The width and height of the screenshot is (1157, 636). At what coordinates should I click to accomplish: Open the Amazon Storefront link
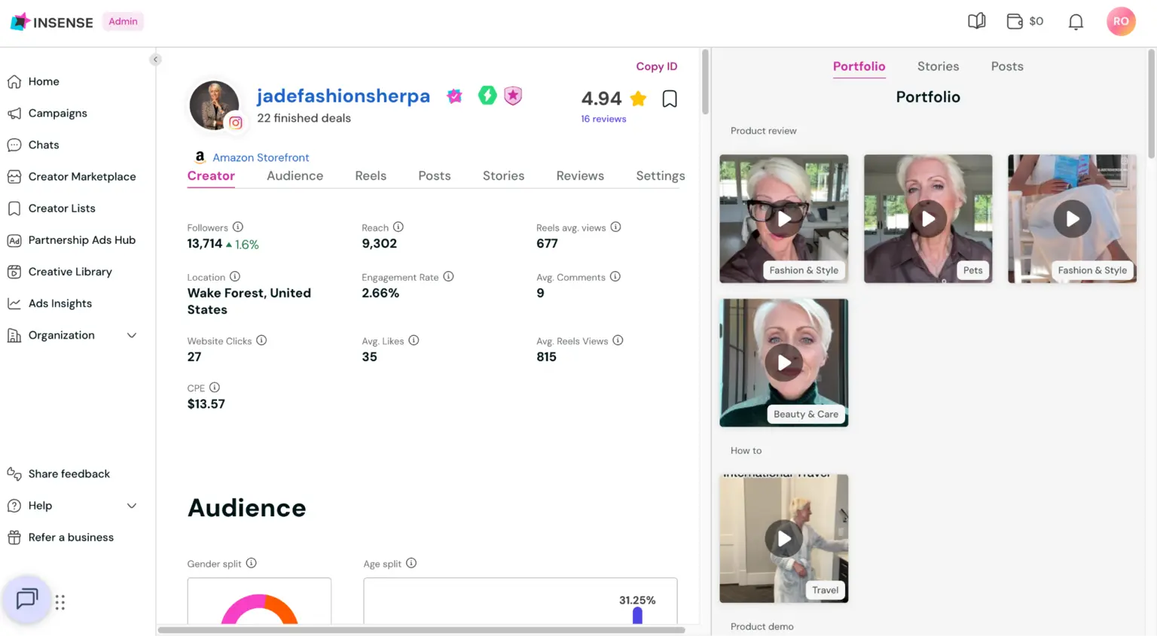(261, 157)
